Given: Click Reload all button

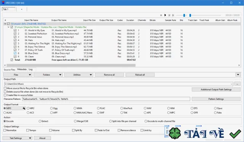Looking at the screenshot, I should (140, 75).
